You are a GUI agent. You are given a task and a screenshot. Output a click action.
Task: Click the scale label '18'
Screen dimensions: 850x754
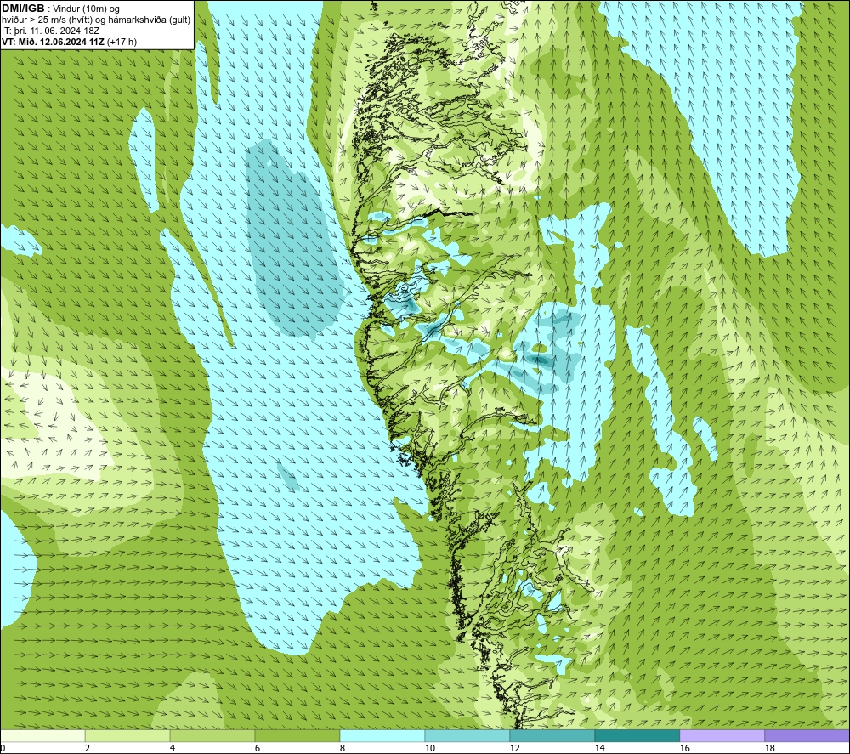(x=769, y=749)
